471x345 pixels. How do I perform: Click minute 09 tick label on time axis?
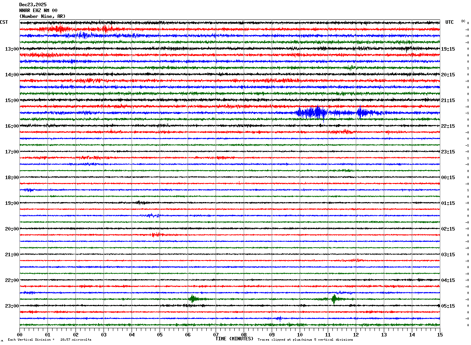(272, 335)
